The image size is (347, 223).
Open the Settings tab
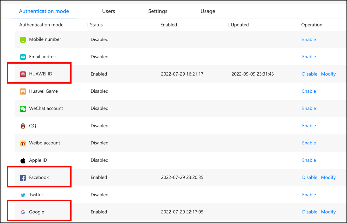click(x=158, y=11)
